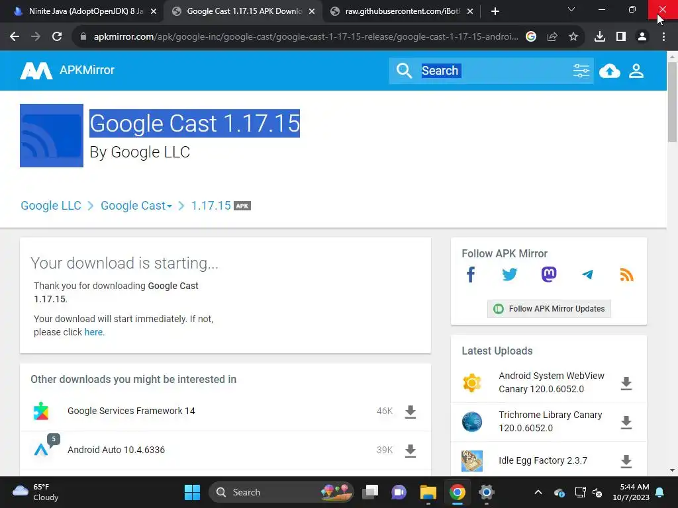Click the Windows taskbar Search box
678x508 pixels.
(281, 492)
